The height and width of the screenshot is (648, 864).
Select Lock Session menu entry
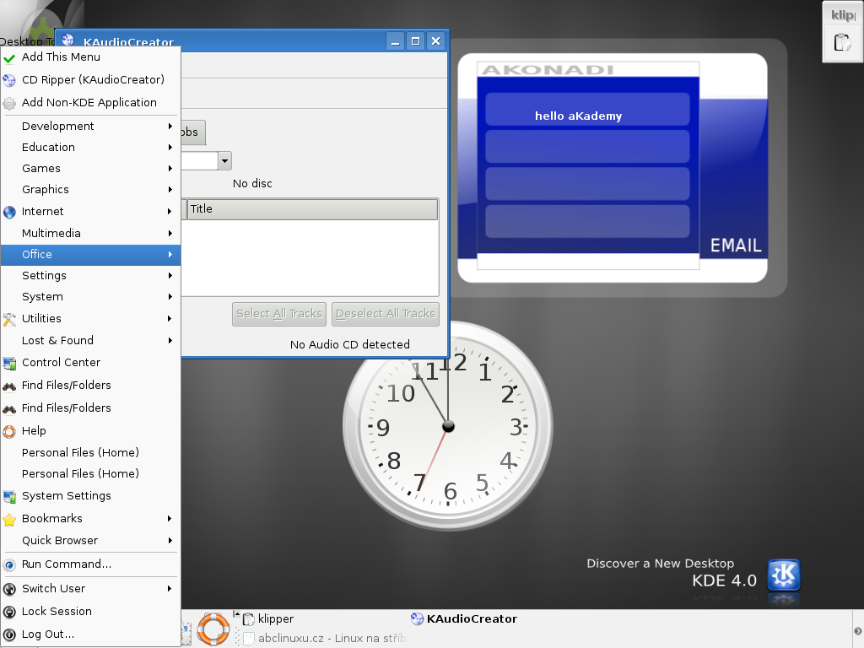pos(90,612)
